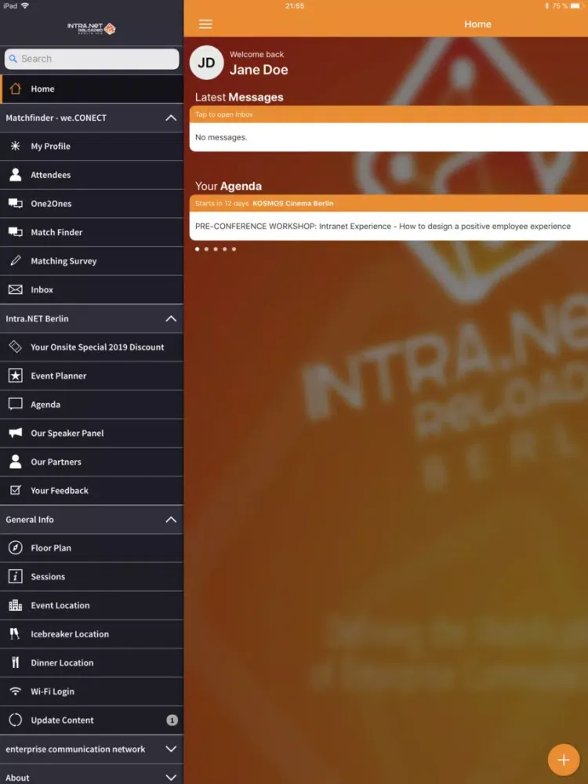Collapse the Matchfinder - we.CONECT section
Screen dimensions: 588x784
(x=171, y=118)
